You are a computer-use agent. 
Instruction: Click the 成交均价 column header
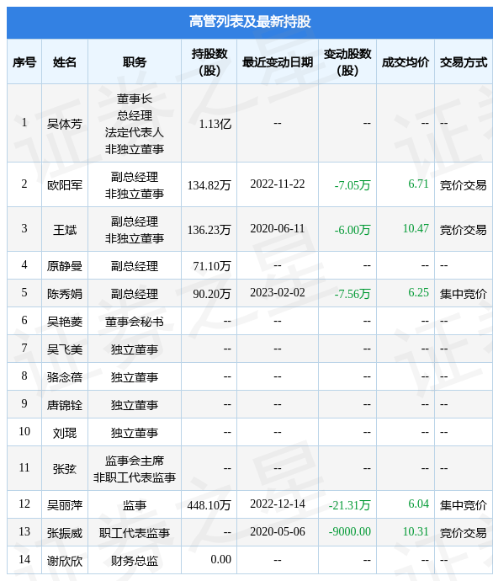(x=406, y=61)
